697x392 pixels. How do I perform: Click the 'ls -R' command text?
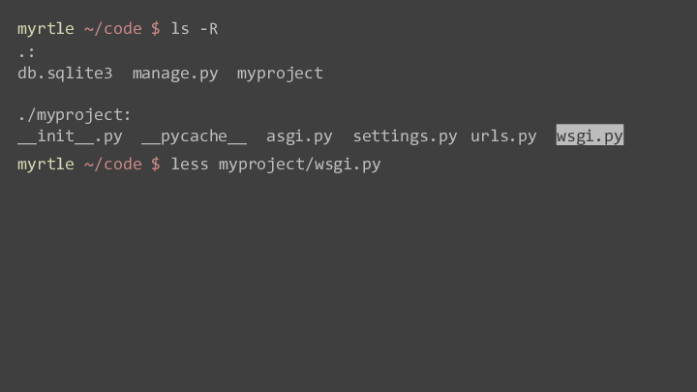(x=195, y=29)
